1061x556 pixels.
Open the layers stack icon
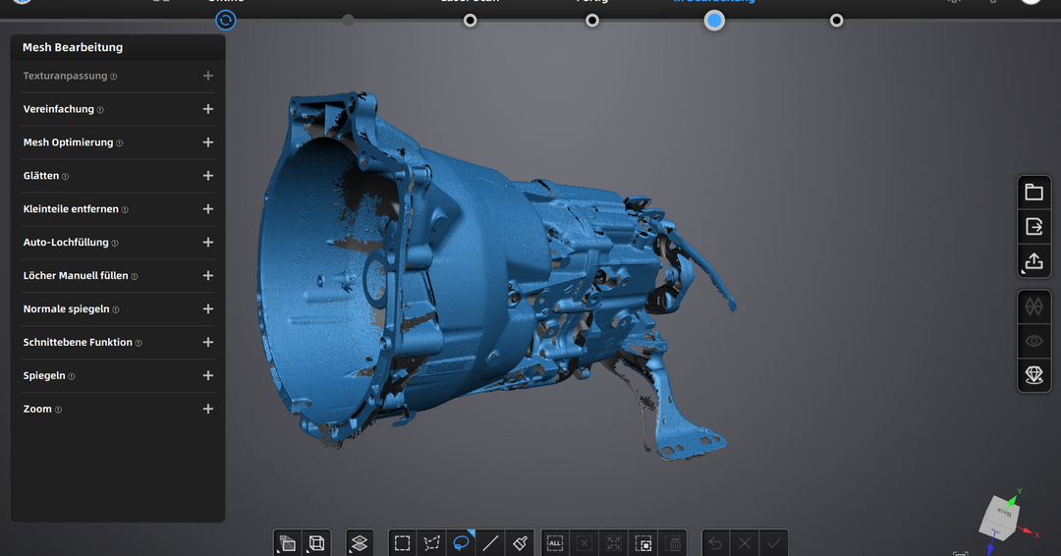pyautogui.click(x=360, y=542)
